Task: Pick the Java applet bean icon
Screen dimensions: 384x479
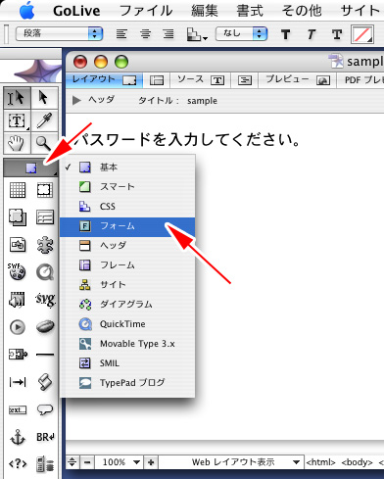Action: pos(45,326)
